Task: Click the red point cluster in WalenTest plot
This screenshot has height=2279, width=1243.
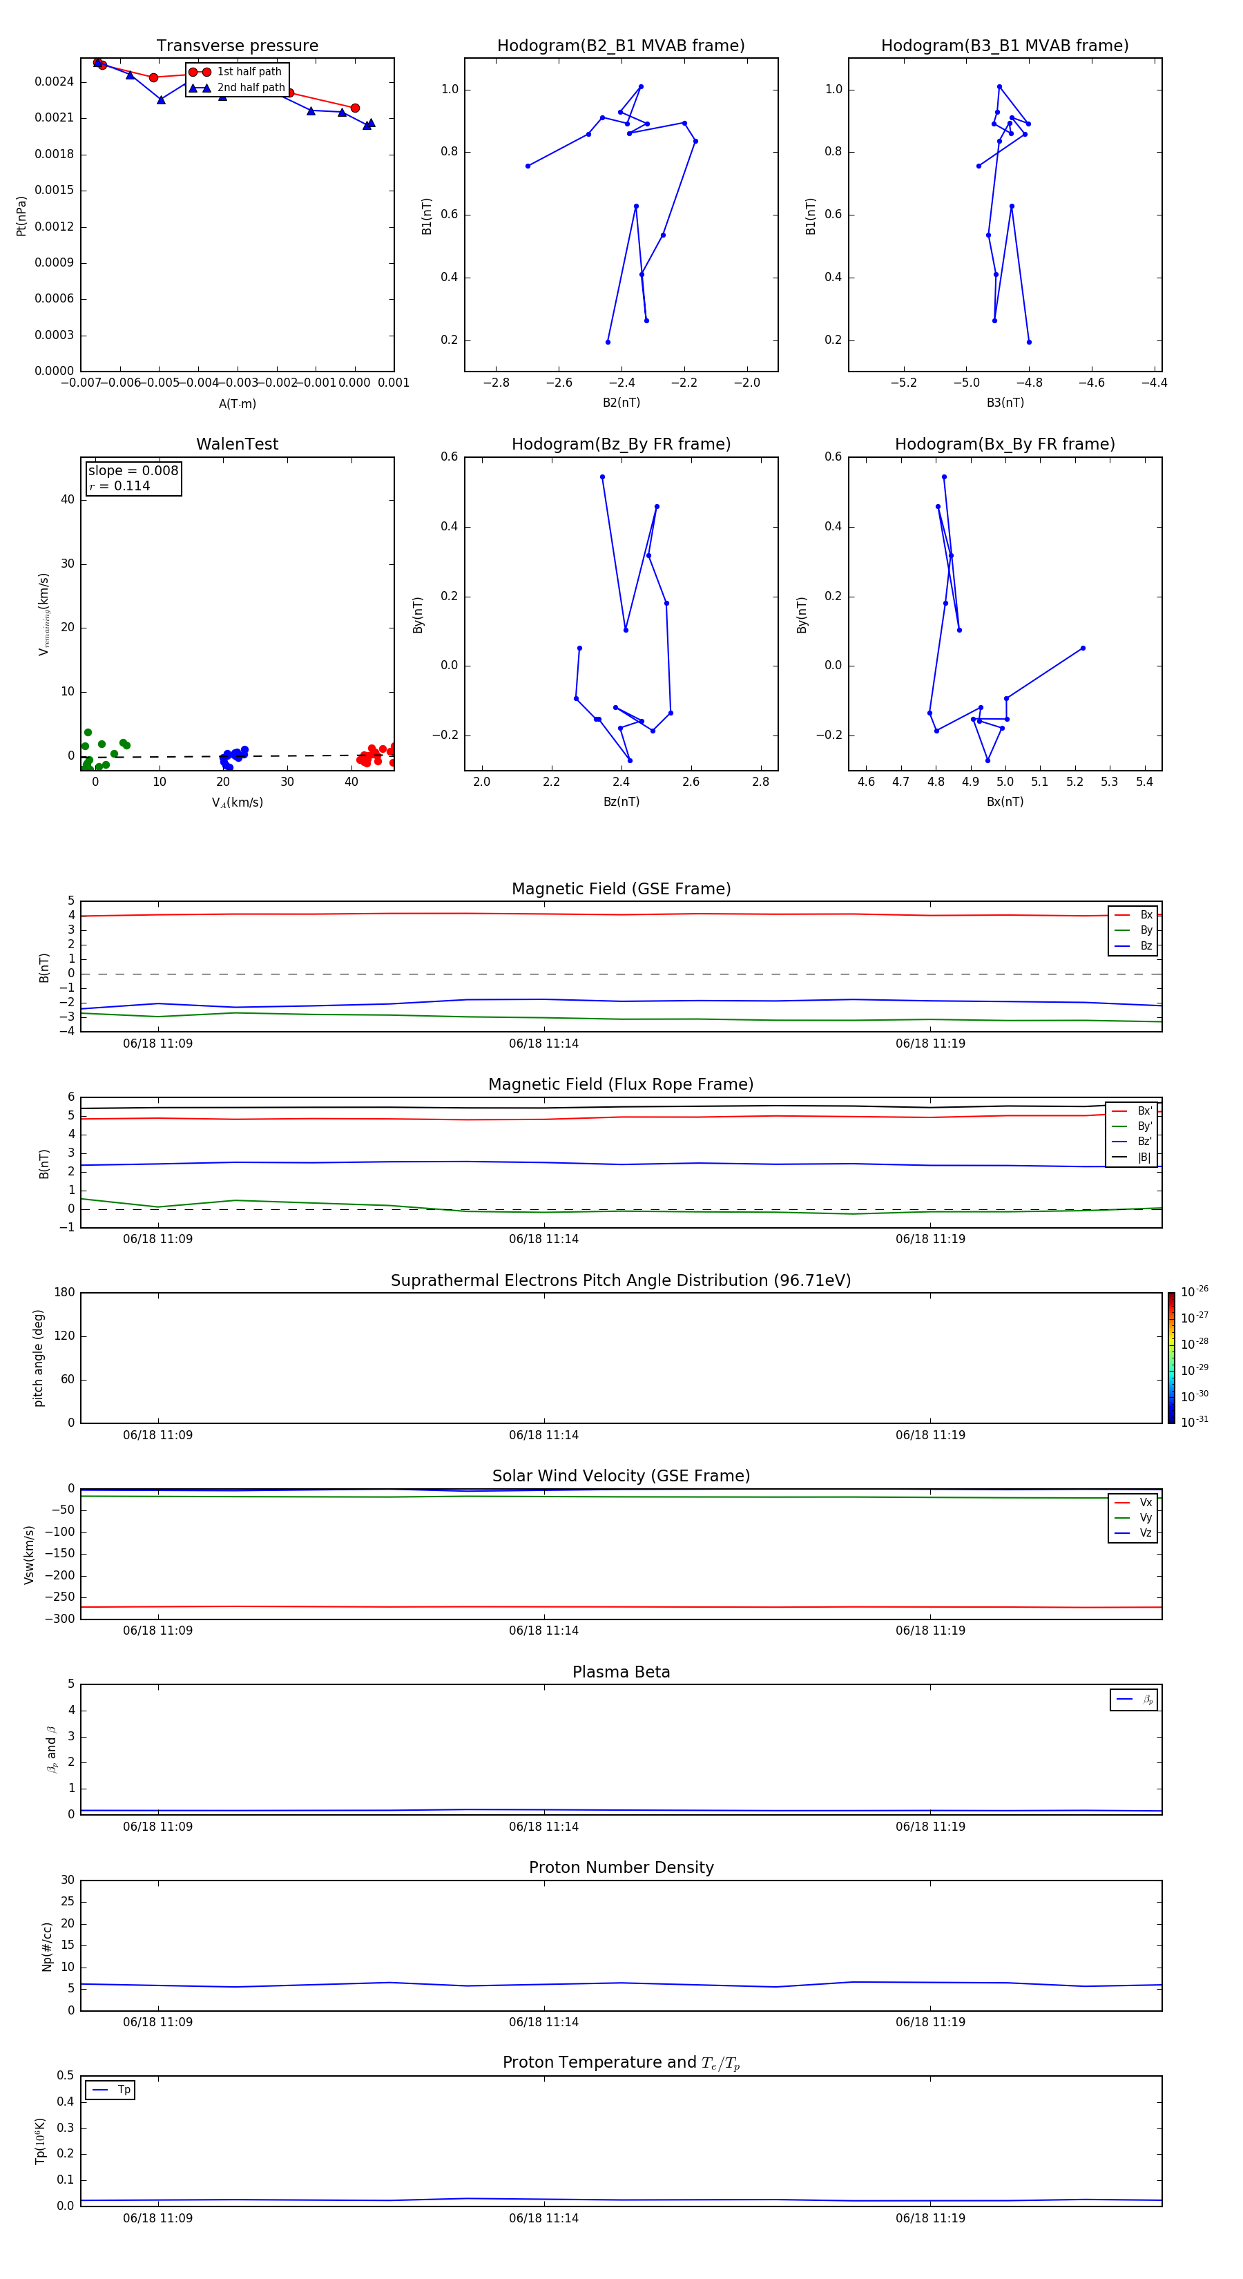Action: tap(376, 755)
